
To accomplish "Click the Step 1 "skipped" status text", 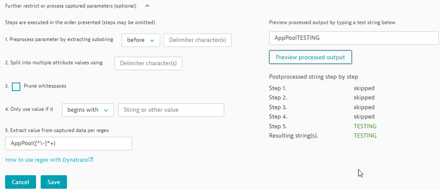I will [x=364, y=88].
